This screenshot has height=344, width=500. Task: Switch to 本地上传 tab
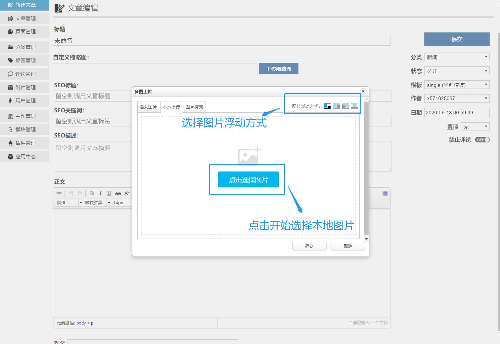tap(171, 107)
